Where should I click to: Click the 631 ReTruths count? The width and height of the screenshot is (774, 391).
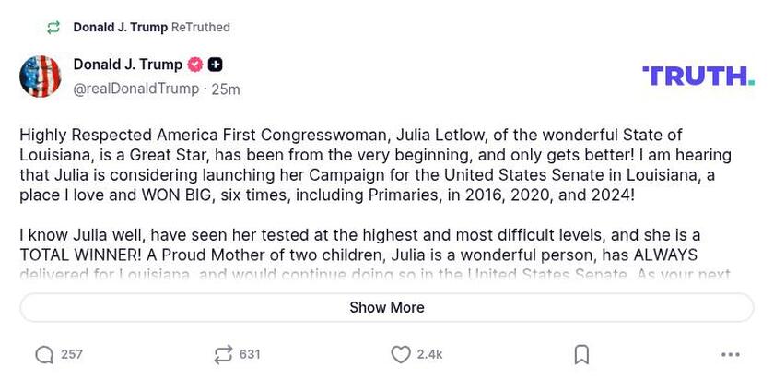tap(250, 355)
